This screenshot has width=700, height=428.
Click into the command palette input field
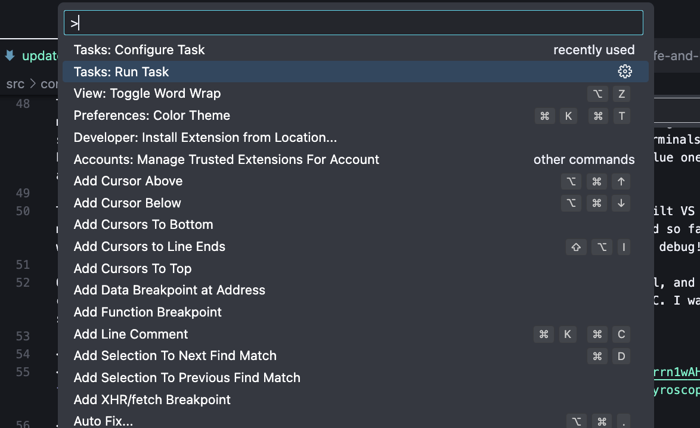tap(353, 23)
